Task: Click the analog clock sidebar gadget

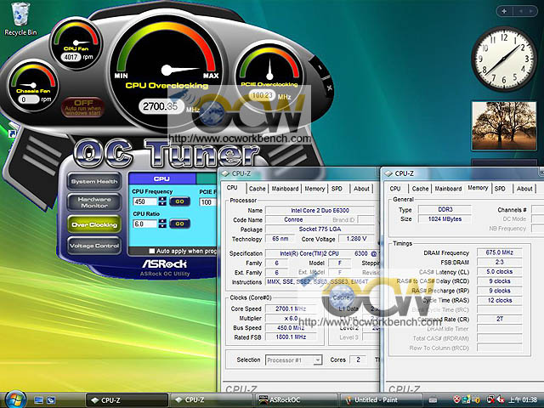Action: [x=504, y=59]
